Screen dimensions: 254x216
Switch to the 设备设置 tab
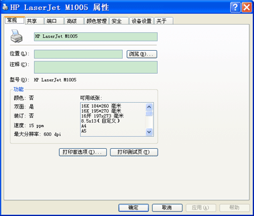(141, 21)
